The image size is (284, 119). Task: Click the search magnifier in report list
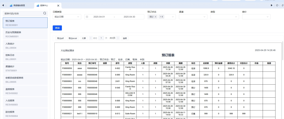point(45,13)
